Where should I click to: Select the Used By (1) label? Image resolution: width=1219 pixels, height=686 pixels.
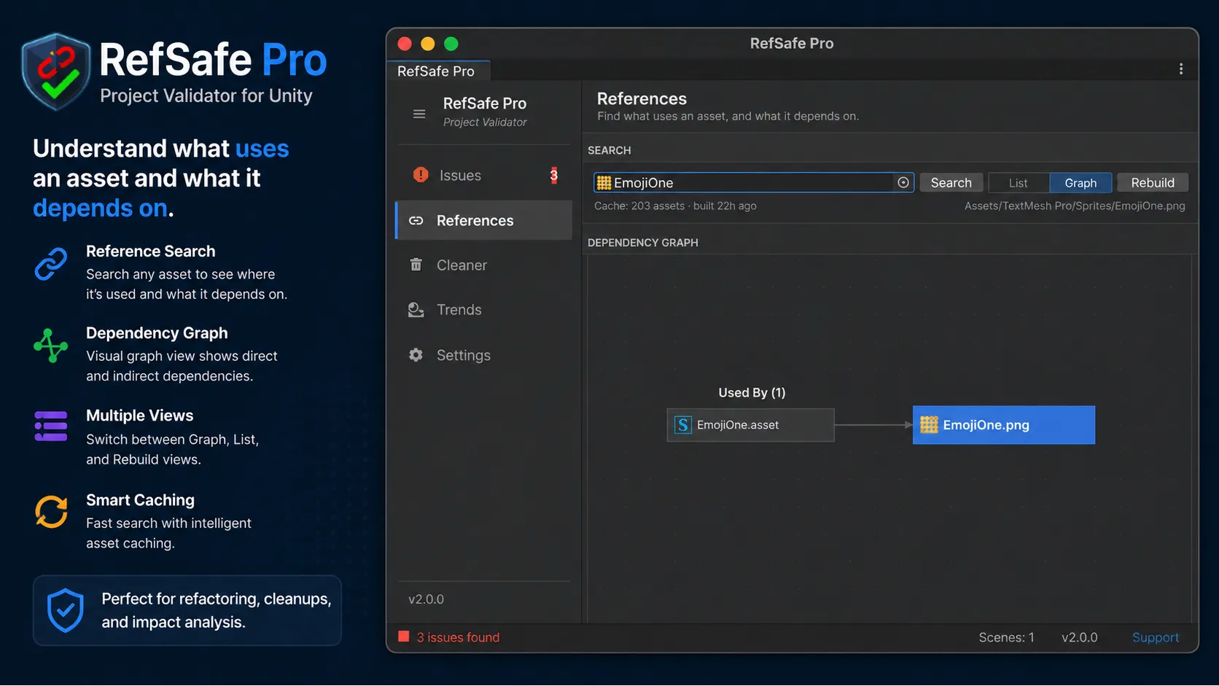[752, 392]
